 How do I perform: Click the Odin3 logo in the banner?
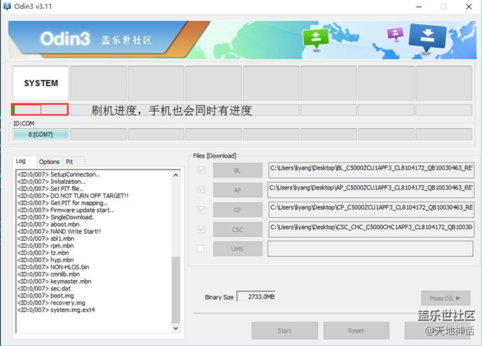(x=65, y=39)
